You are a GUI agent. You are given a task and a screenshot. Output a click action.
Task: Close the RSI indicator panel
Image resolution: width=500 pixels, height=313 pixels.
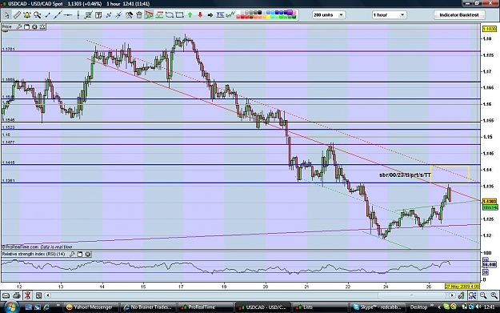point(88,254)
